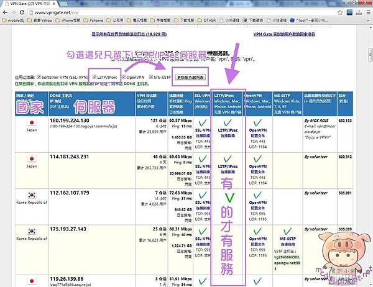Image resolution: width=373 pixels, height=287 pixels.
Task: Open the Pchome bookmark folder
Action: 93,20
